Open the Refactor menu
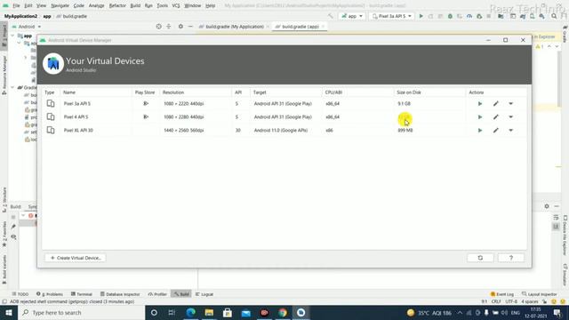569x320 pixels. coord(117,6)
